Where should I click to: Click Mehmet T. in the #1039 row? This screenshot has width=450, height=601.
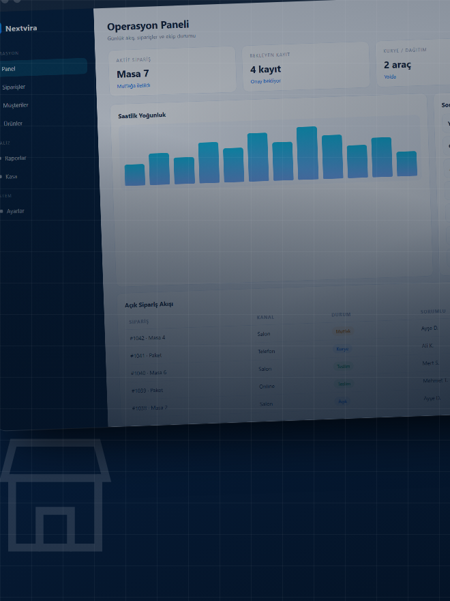click(x=436, y=380)
